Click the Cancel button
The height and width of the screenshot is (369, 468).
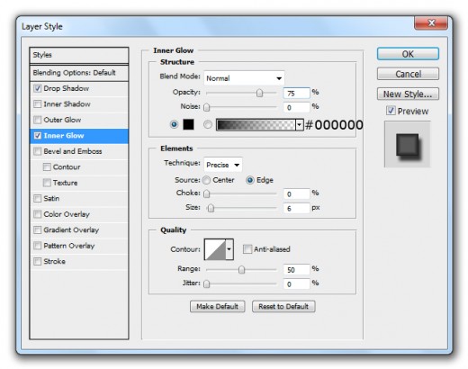[408, 74]
